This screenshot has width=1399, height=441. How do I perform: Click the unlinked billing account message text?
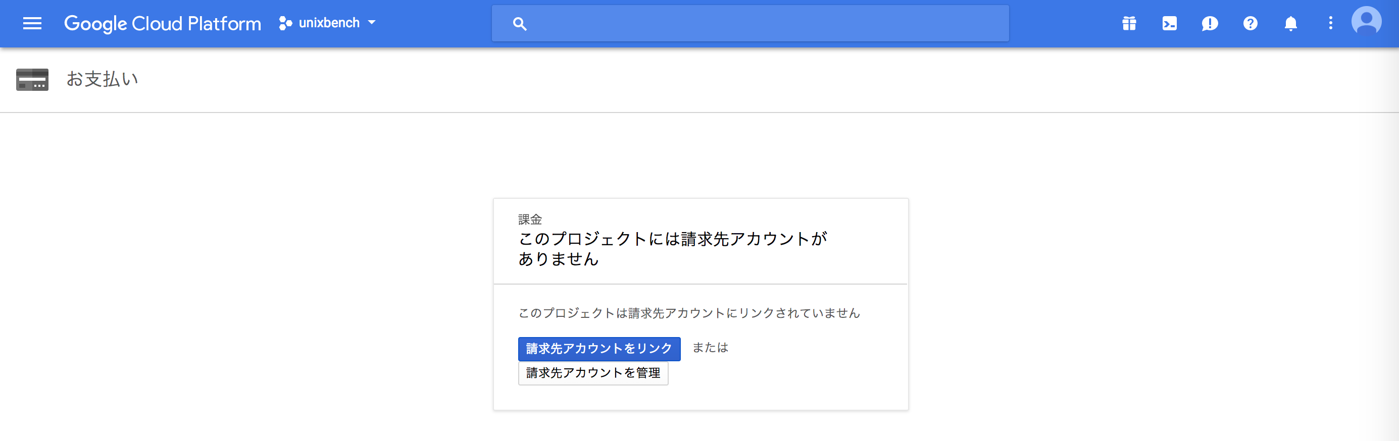coord(688,313)
